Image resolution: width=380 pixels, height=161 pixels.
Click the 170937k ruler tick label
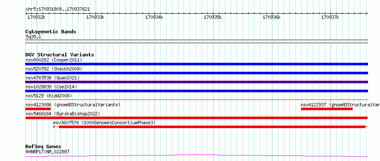(330, 17)
